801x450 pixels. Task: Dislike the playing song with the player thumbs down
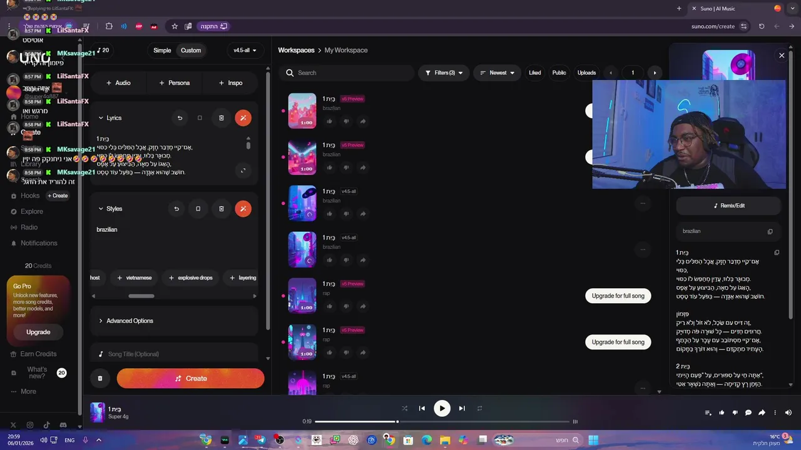(x=735, y=412)
